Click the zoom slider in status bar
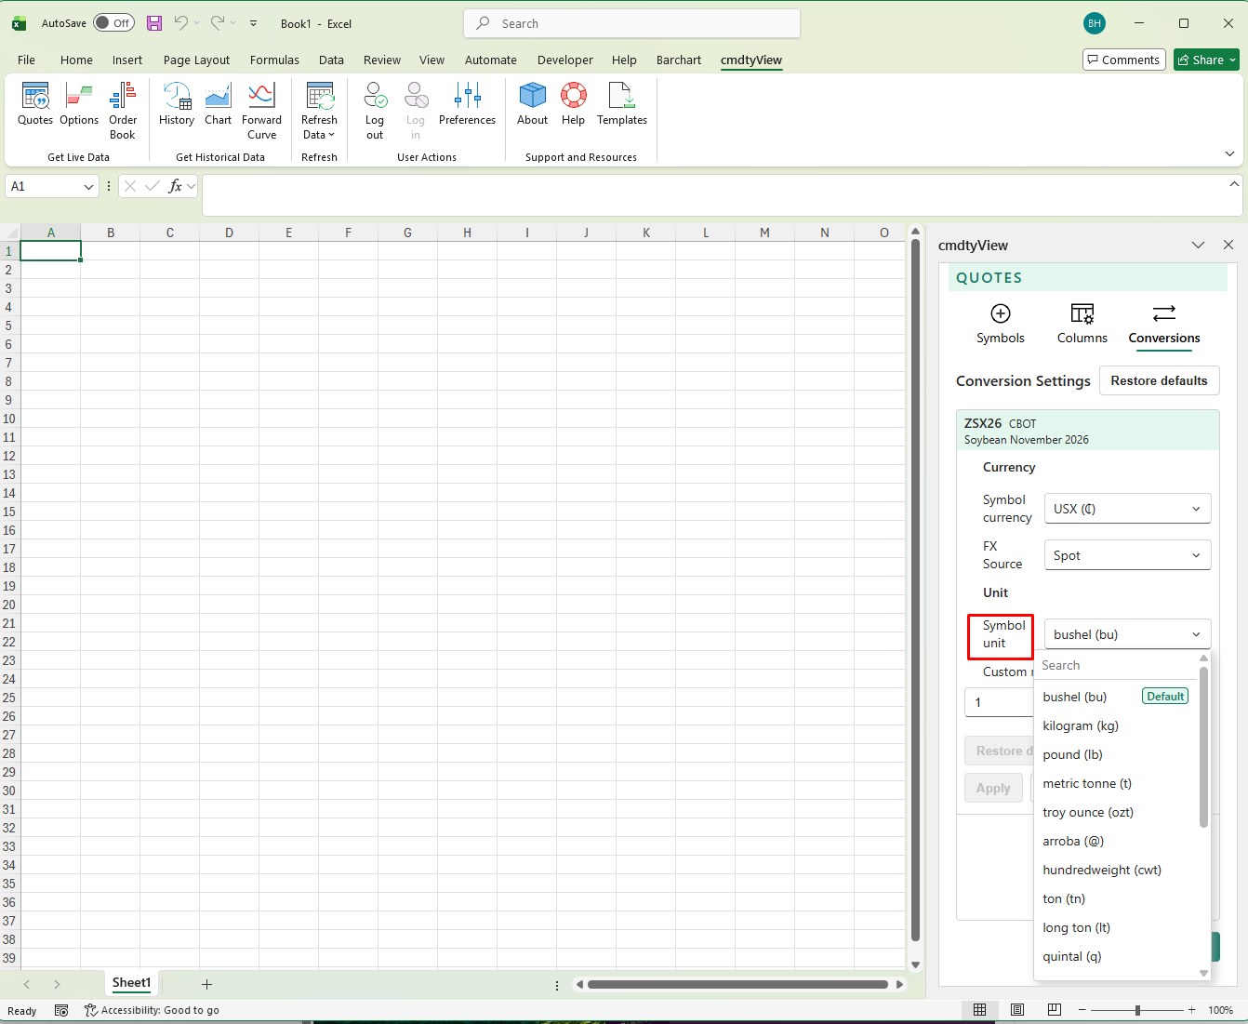This screenshot has height=1024, width=1248. point(1136,1010)
